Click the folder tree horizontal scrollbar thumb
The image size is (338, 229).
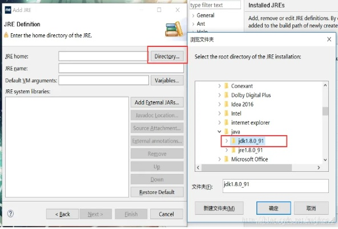click(247, 168)
